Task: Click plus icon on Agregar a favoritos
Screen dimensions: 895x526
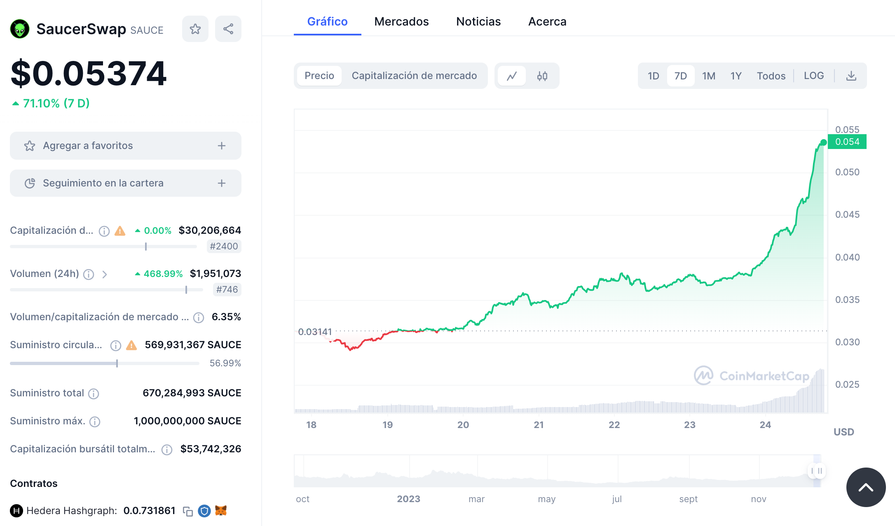Action: [222, 146]
